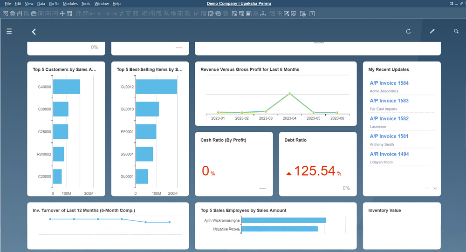Click the four-way arrows toolbar icon
Screen dimensions: 466x252
[x=62, y=14]
